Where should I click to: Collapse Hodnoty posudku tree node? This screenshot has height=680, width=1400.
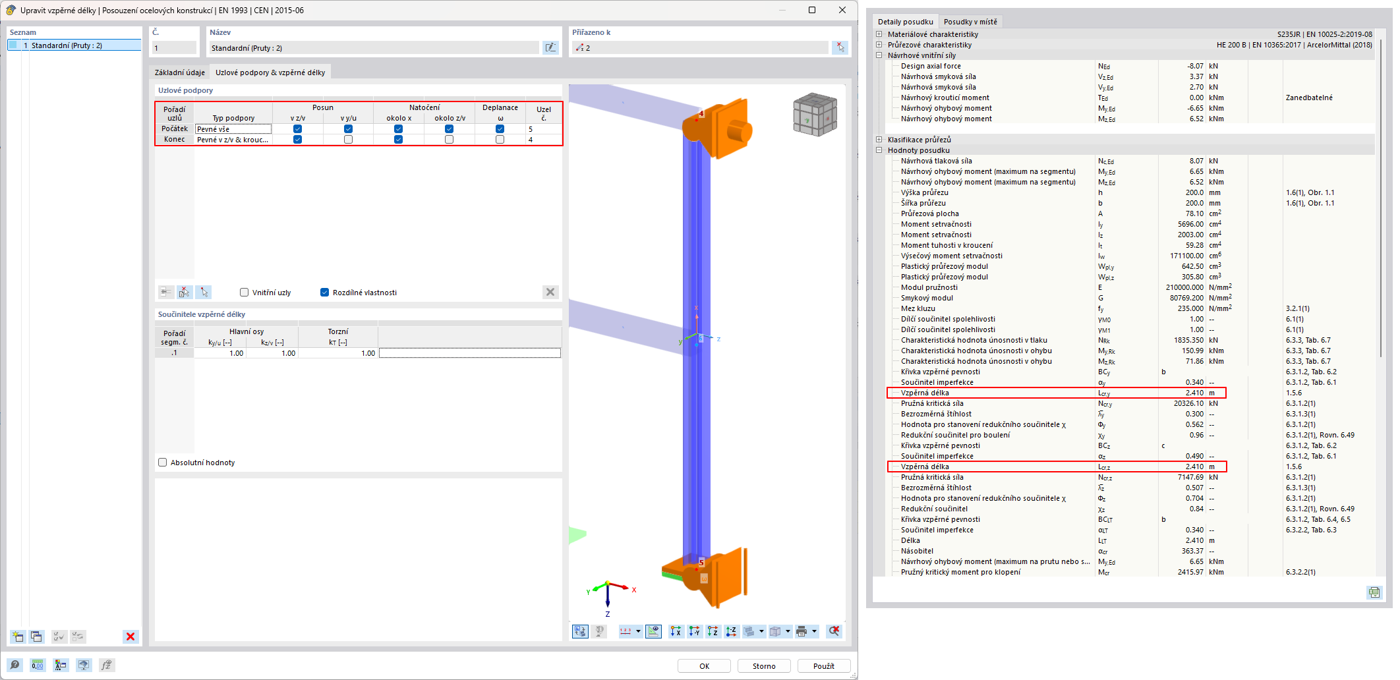(x=879, y=150)
